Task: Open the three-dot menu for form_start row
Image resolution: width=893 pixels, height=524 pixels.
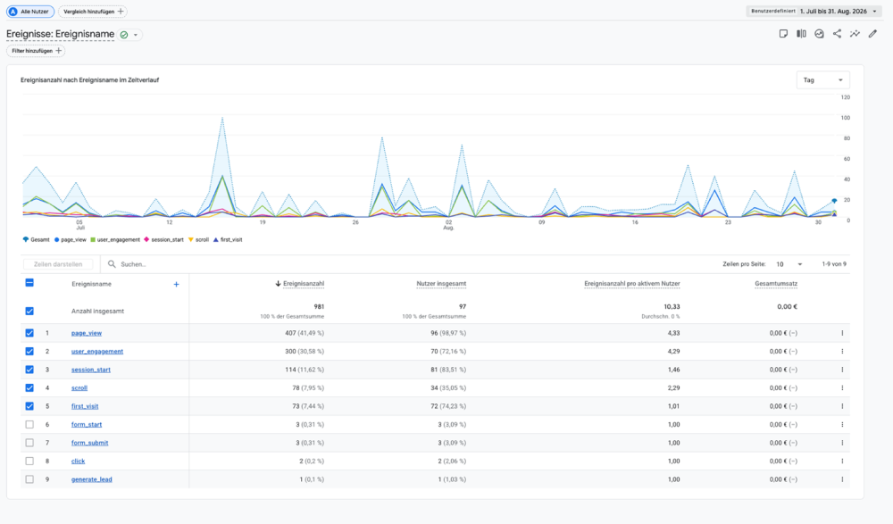Action: 842,424
